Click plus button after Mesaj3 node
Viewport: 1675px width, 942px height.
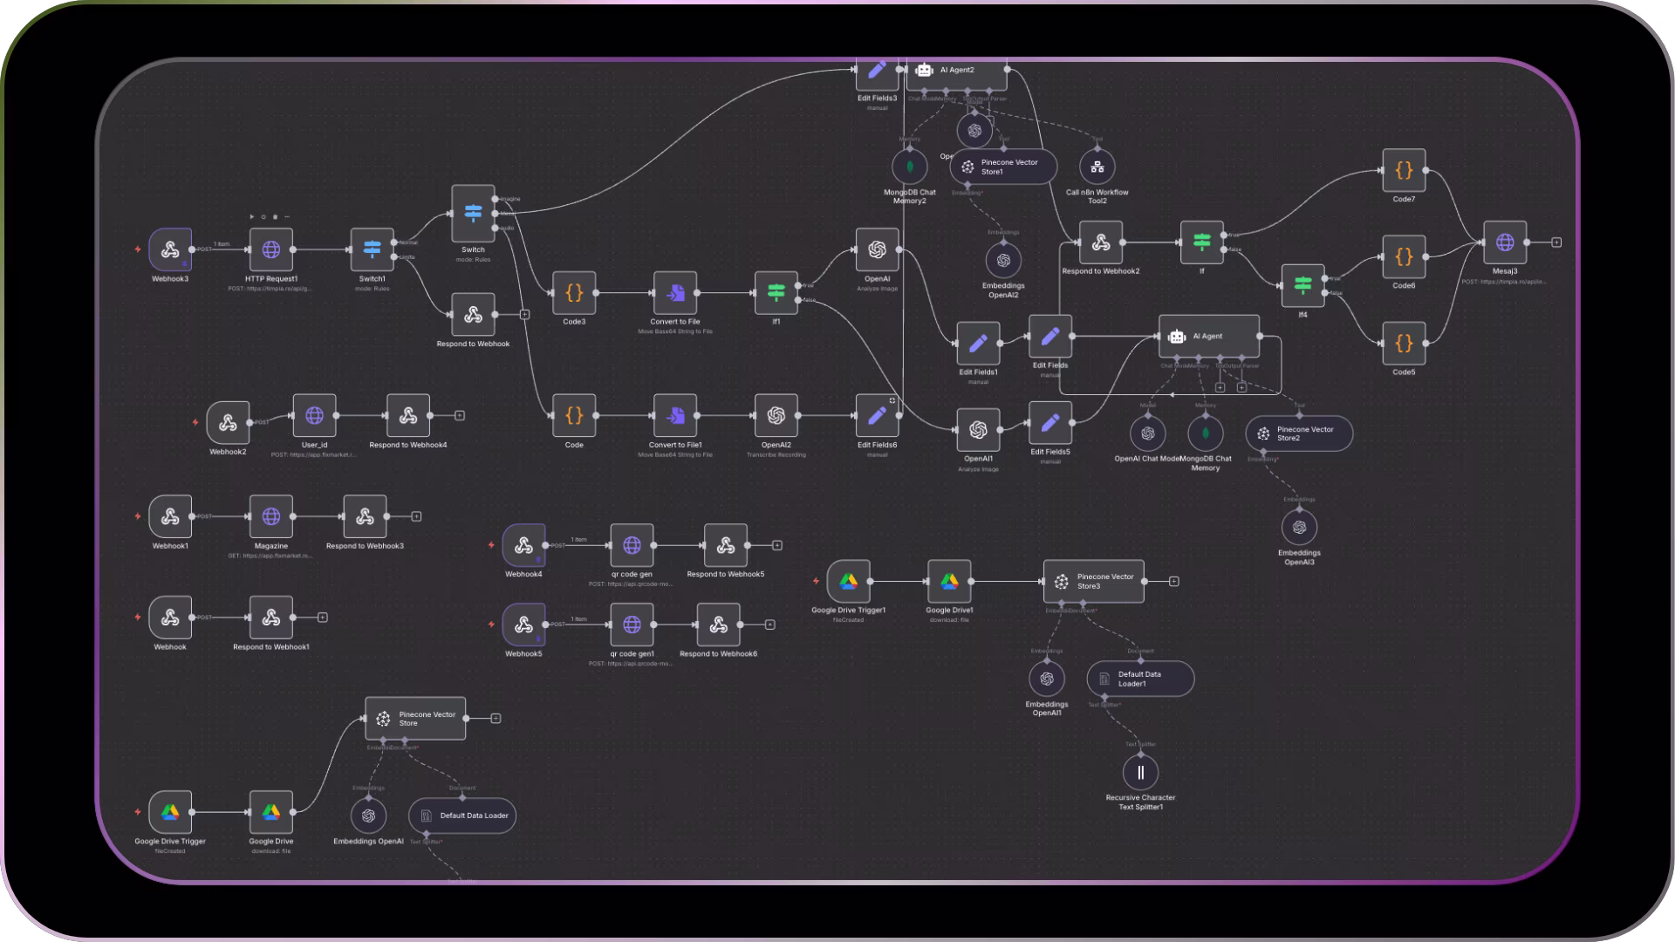pyautogui.click(x=1556, y=242)
